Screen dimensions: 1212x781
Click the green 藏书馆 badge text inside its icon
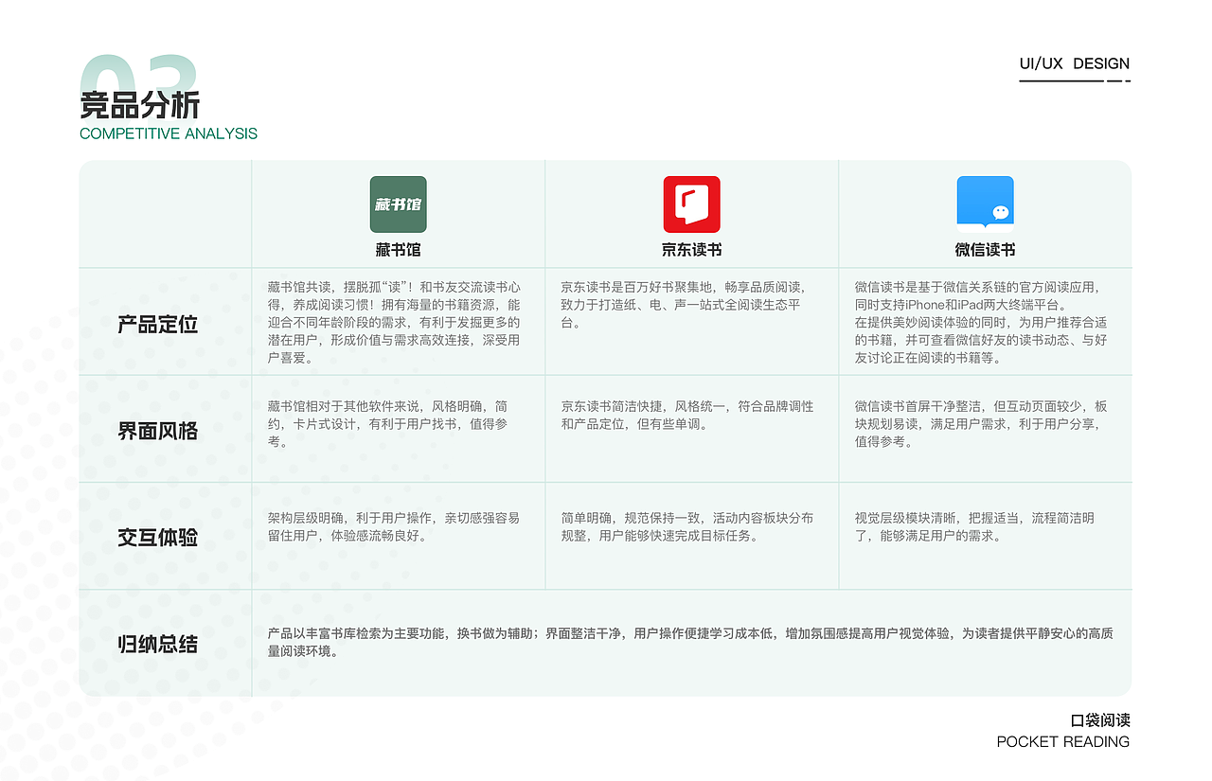[x=398, y=203]
